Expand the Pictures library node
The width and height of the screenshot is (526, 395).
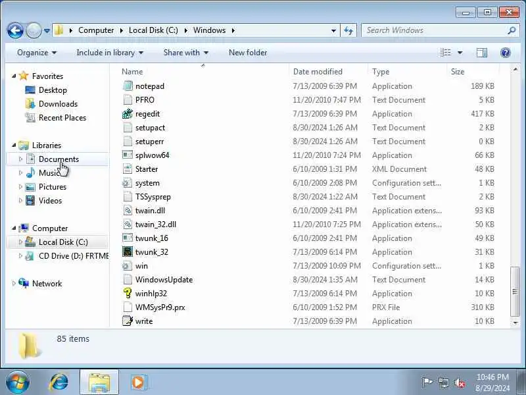[x=20, y=186]
